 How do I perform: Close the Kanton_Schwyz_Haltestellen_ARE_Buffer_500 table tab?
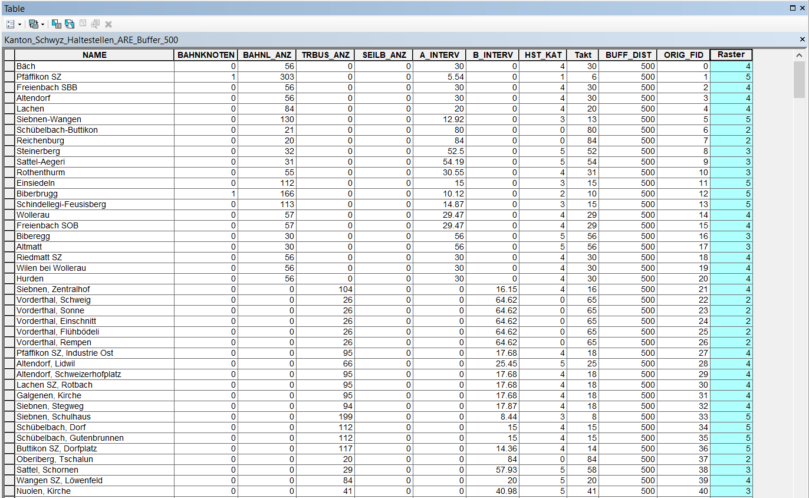pyautogui.click(x=802, y=40)
